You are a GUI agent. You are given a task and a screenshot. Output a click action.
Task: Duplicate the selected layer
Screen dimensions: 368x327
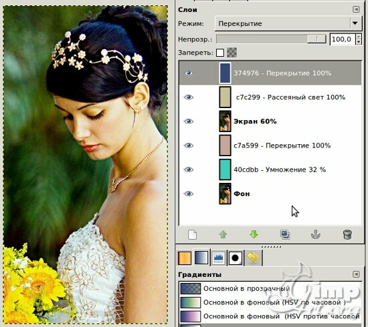click(x=285, y=234)
